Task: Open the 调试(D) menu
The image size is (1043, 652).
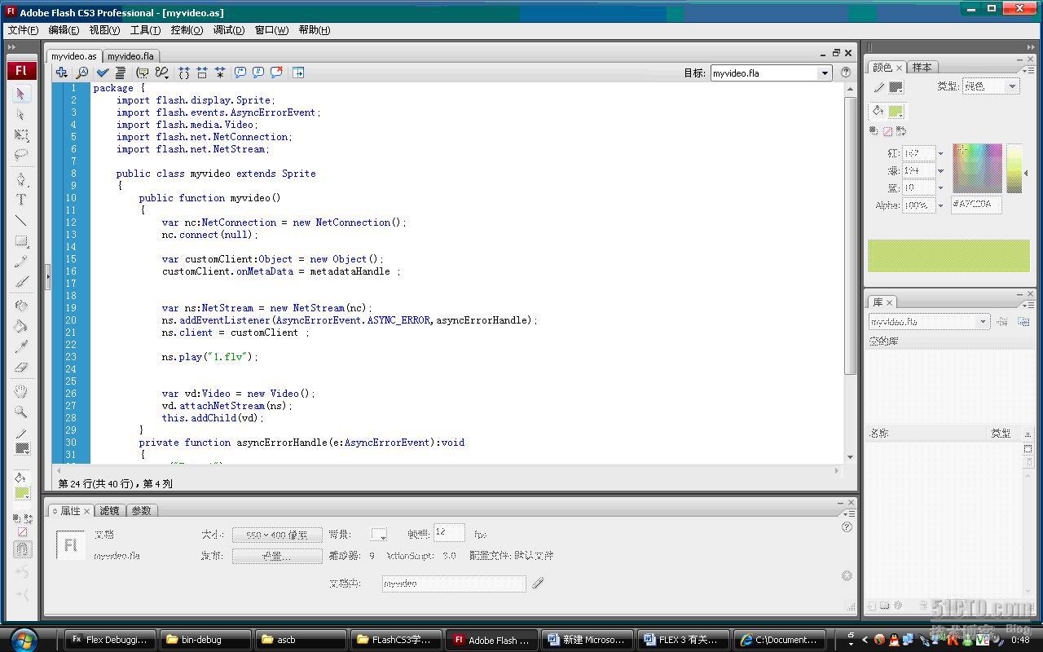Action: tap(228, 30)
